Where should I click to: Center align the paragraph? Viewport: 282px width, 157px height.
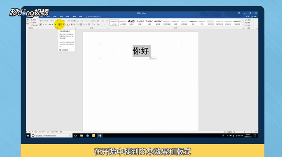81,24
